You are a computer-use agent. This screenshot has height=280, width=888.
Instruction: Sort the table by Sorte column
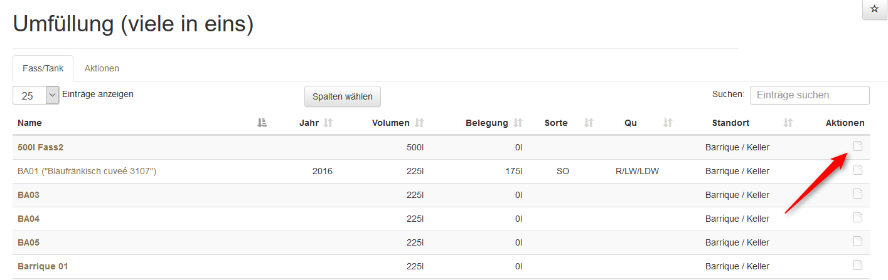click(x=589, y=123)
